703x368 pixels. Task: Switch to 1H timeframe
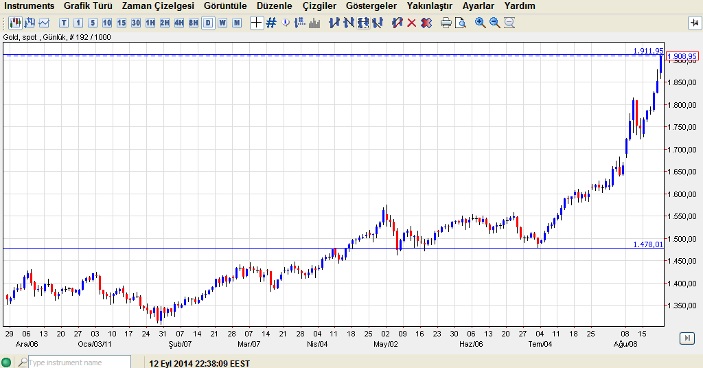(x=150, y=23)
